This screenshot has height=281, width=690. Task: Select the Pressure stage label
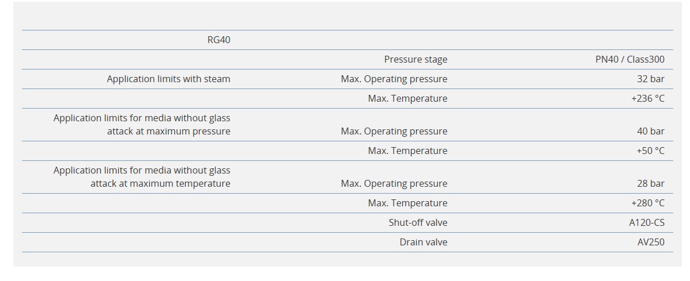416,59
